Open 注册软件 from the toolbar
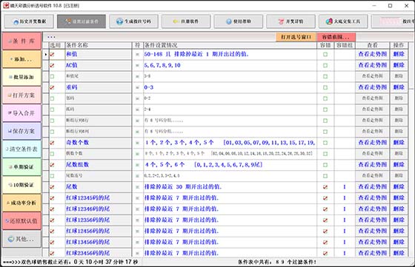415x267 pixels. [x=186, y=21]
